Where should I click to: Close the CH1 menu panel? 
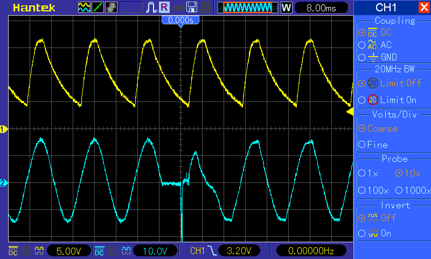[424, 7]
